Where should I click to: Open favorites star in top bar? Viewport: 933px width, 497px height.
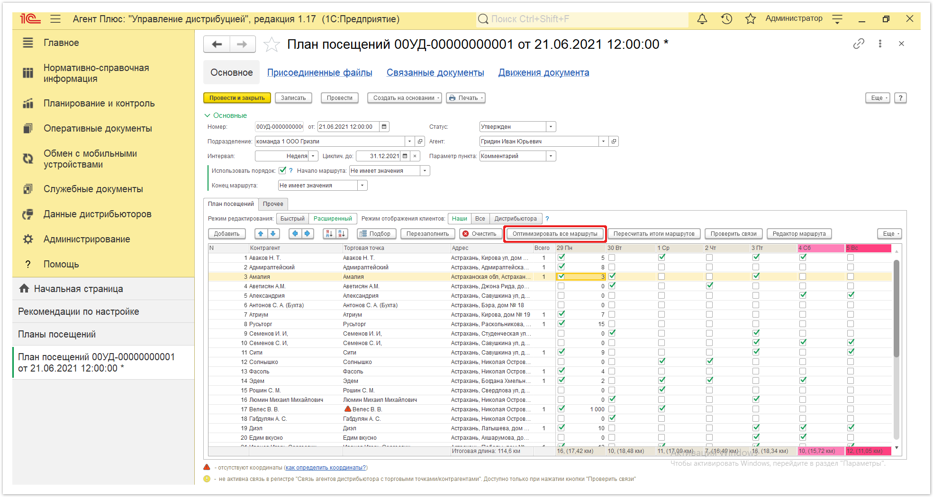click(751, 19)
